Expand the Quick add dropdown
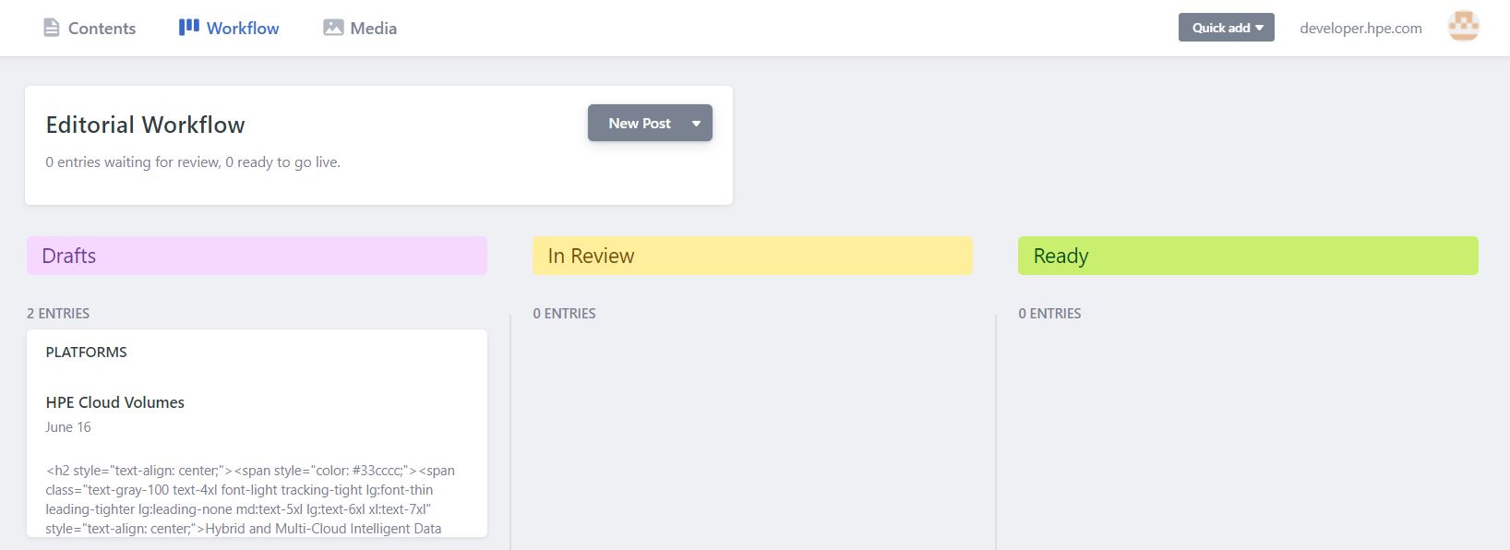Viewport: 1510px width, 550px height. click(1227, 28)
